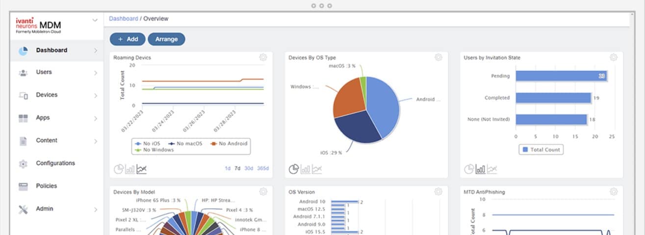This screenshot has height=235, width=645.
Task: Open settings gear of OS Version widget
Action: tap(439, 191)
